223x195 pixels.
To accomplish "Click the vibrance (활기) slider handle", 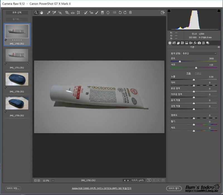I will 194,125.
